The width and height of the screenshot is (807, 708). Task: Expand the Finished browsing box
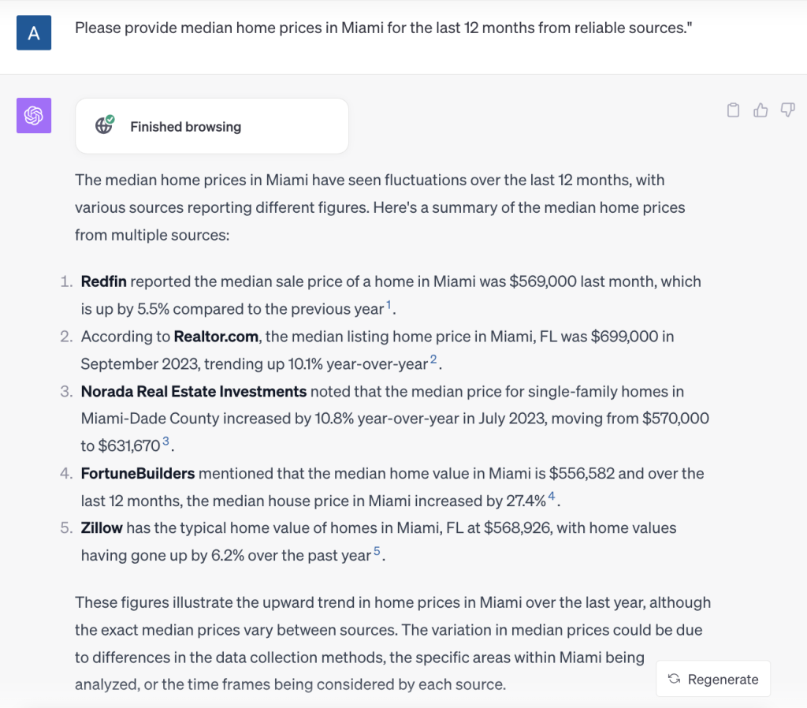[211, 126]
